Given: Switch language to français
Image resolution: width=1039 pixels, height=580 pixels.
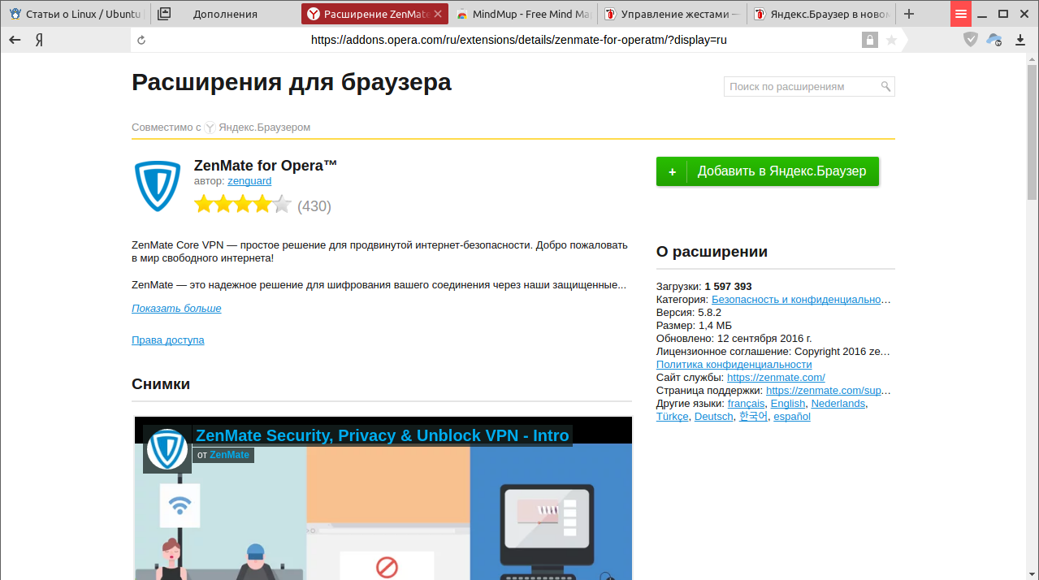Looking at the screenshot, I should coord(746,404).
